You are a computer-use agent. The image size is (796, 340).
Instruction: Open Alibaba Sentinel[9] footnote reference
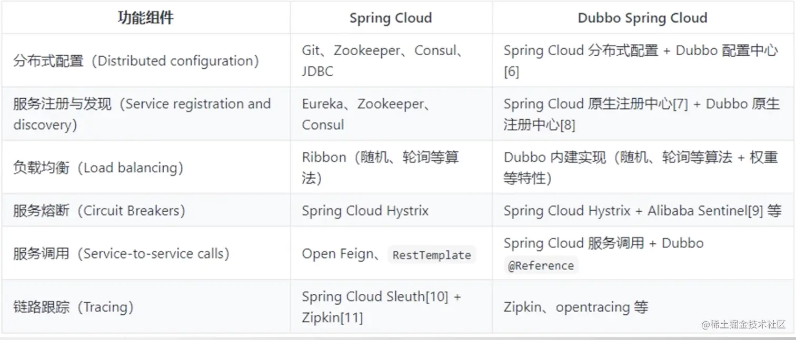click(705, 211)
